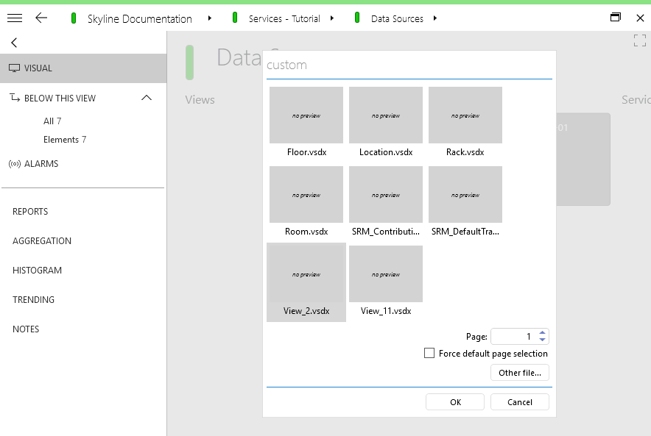Image resolution: width=651 pixels, height=436 pixels.
Task: Enable Force default page selection
Action: pyautogui.click(x=429, y=353)
